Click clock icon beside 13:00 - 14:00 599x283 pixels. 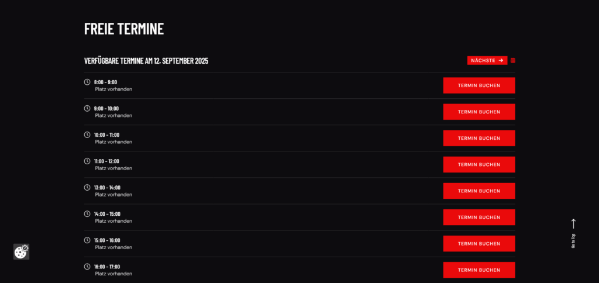point(87,187)
